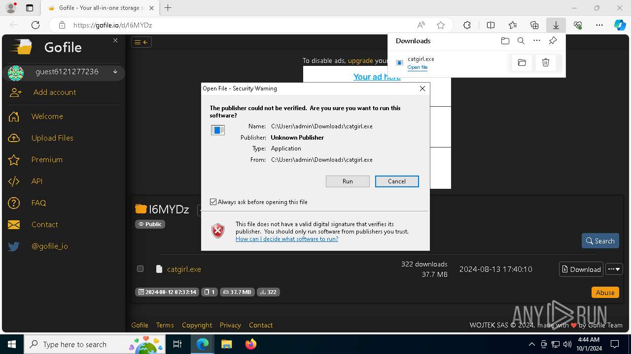631x354 pixels.
Task: Open Task View on the taskbar
Action: click(178, 344)
